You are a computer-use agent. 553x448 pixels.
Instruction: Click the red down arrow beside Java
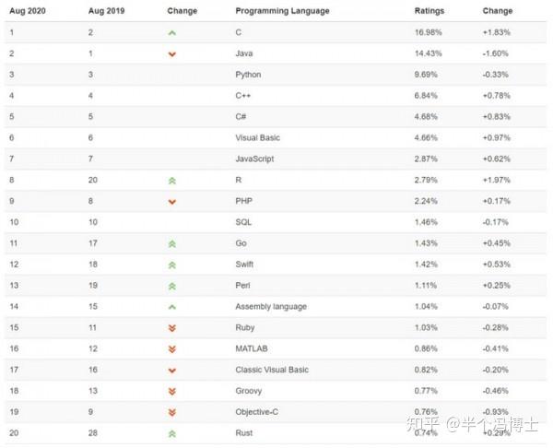tap(171, 53)
